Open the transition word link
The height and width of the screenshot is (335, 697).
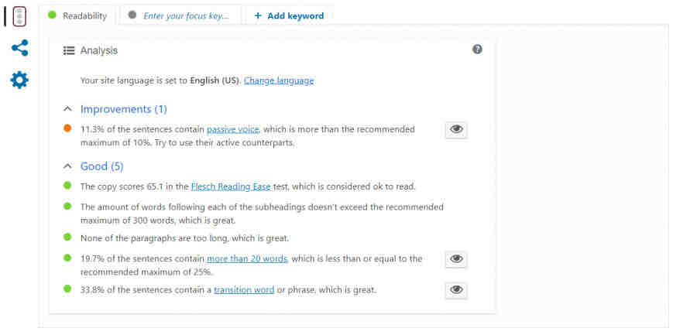(x=244, y=290)
